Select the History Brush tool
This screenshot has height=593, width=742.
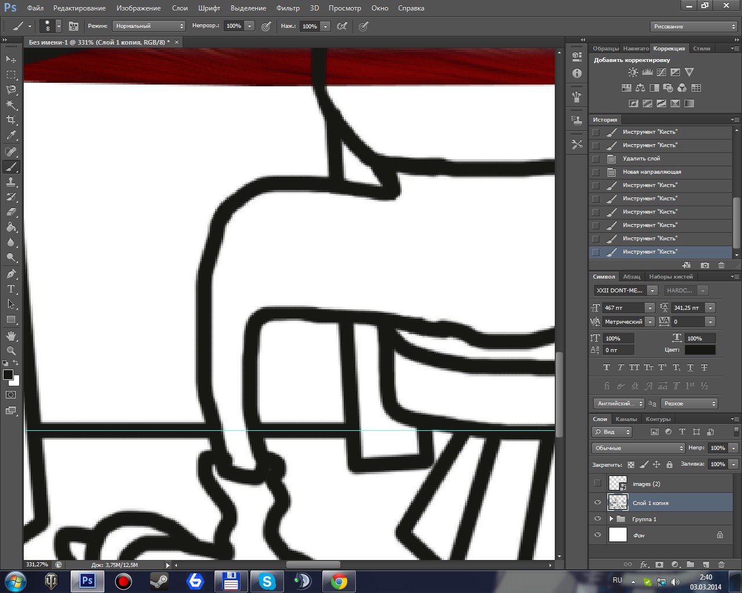tap(11, 197)
